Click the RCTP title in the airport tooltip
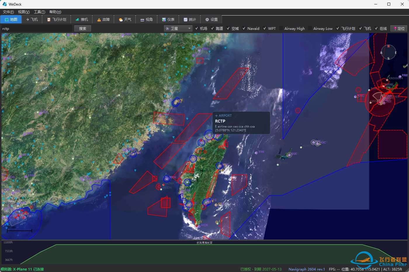 (x=220, y=121)
